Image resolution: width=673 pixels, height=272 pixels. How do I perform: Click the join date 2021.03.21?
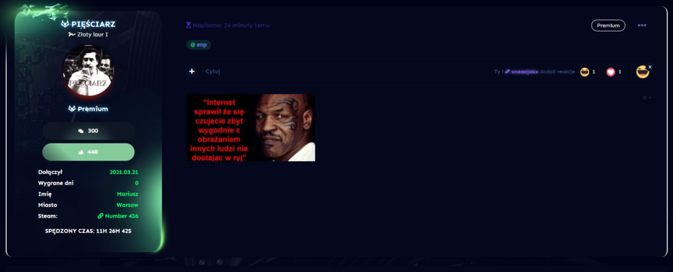(x=124, y=172)
